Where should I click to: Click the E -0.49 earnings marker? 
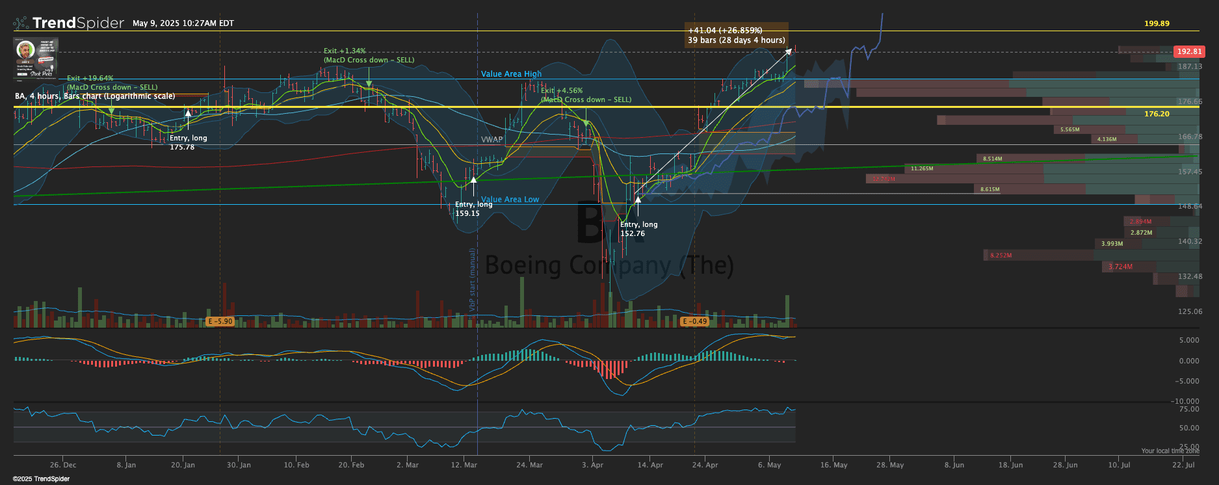tap(694, 321)
